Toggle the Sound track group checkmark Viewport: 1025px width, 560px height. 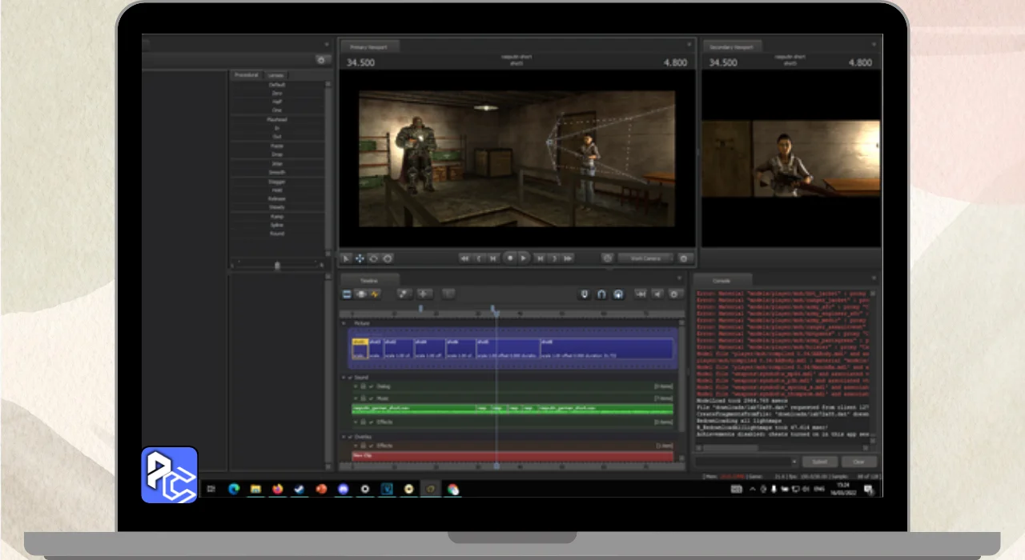tap(350, 377)
